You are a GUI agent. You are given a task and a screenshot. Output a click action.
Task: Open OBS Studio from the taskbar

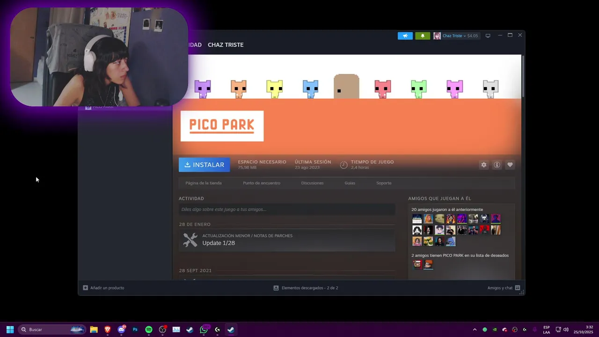[x=162, y=330]
